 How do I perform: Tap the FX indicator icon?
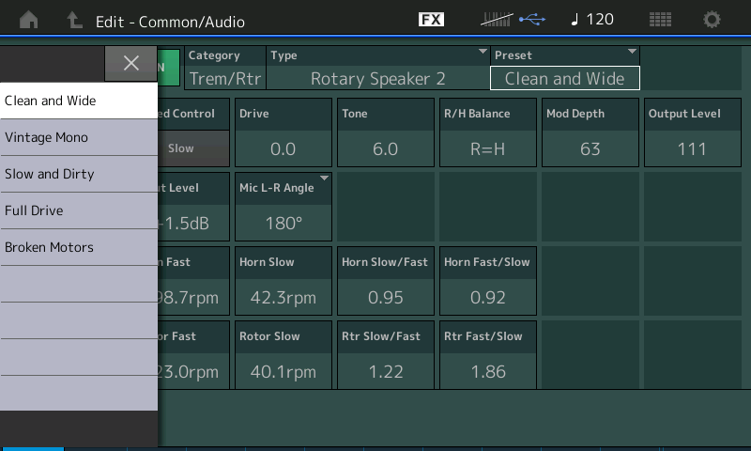431,20
